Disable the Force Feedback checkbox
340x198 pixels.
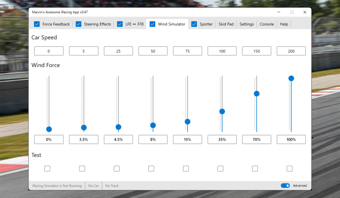(x=37, y=24)
